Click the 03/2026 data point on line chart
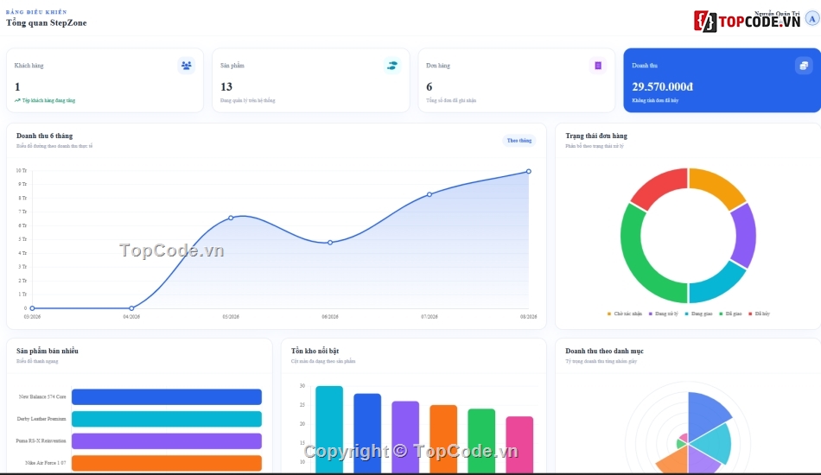This screenshot has height=475, width=821. click(33, 308)
